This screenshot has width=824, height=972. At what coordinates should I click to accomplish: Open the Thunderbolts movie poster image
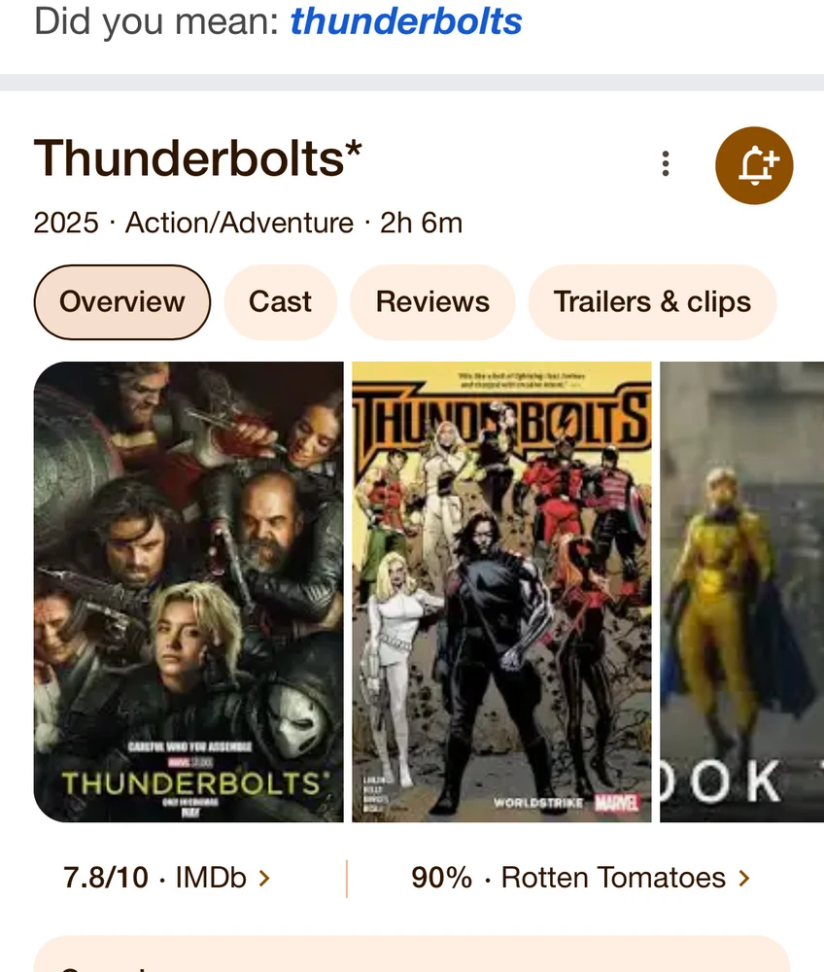point(189,591)
